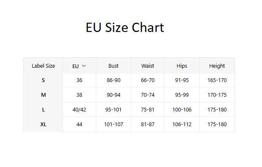Screen dimensions: 262x167
Task: Click the bust value 101-107
Action: [114, 125]
